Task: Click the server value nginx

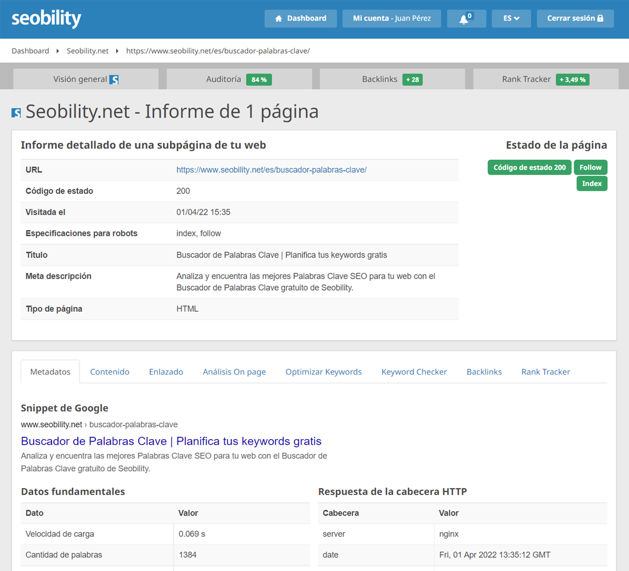Action: click(x=448, y=534)
